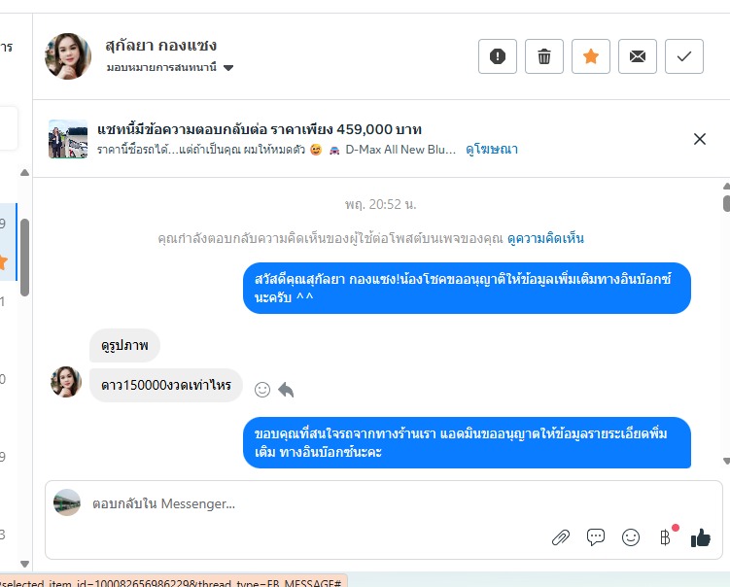Open the ดูความคิดเห็น comment link

point(545,238)
